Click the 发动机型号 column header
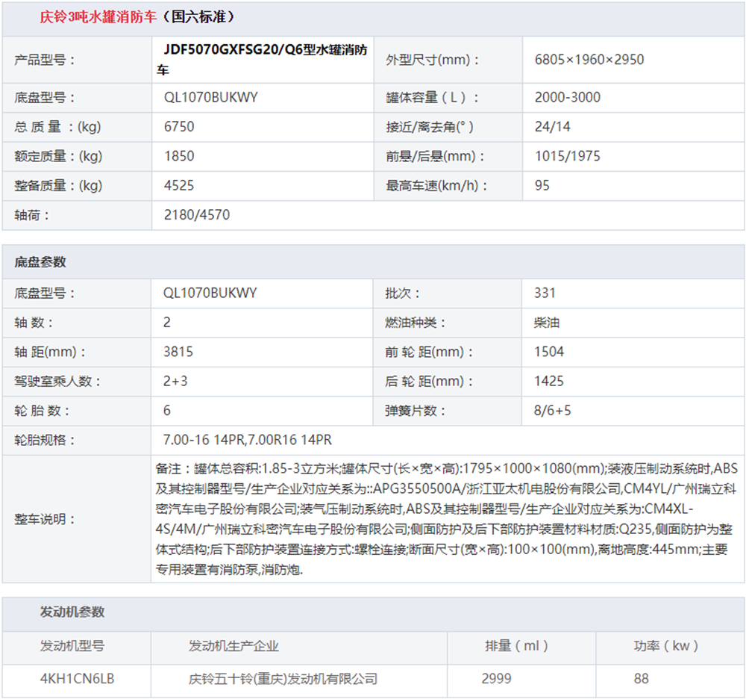Image resolution: width=746 pixels, height=699 pixels. 72,647
